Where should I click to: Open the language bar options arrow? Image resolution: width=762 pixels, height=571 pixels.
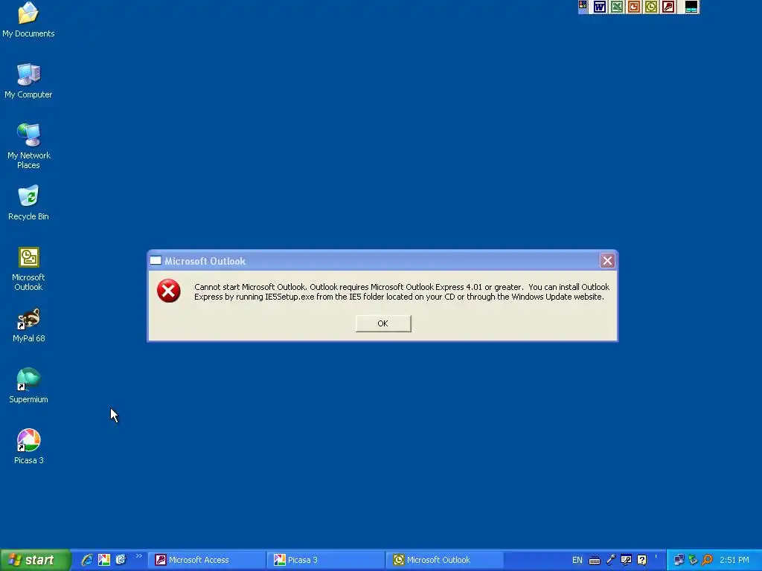(x=656, y=556)
